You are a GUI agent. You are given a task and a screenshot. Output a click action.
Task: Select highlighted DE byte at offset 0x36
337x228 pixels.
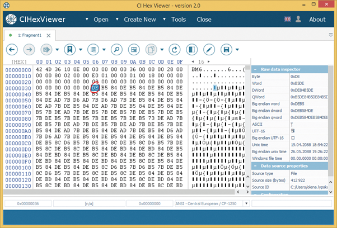coord(95,88)
